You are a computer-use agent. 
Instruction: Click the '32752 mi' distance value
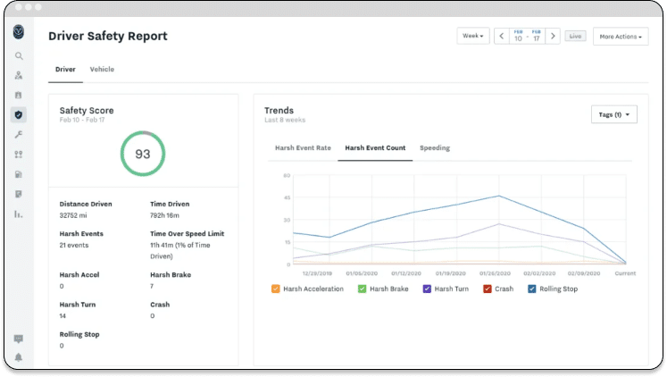pyautogui.click(x=73, y=215)
